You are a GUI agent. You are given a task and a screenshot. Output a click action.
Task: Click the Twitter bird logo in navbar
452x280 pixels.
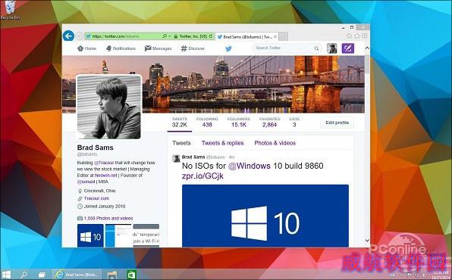tap(228, 48)
